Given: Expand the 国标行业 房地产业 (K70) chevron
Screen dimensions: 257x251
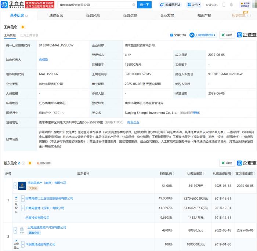Looking at the screenshot, I should (x=63, y=113).
